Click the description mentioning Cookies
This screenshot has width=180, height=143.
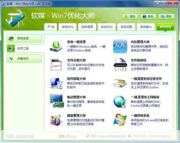pyautogui.click(x=149, y=85)
